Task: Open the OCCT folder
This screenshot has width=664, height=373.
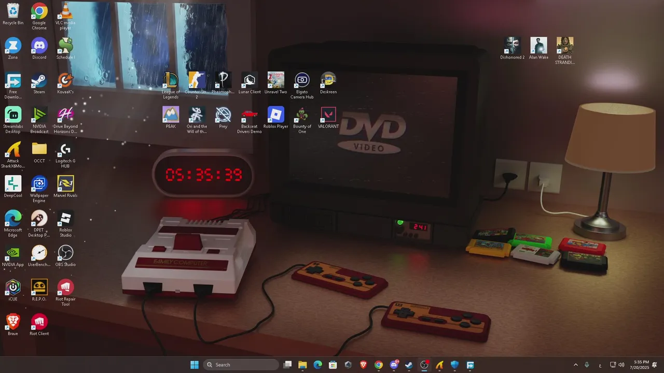Action: click(39, 152)
